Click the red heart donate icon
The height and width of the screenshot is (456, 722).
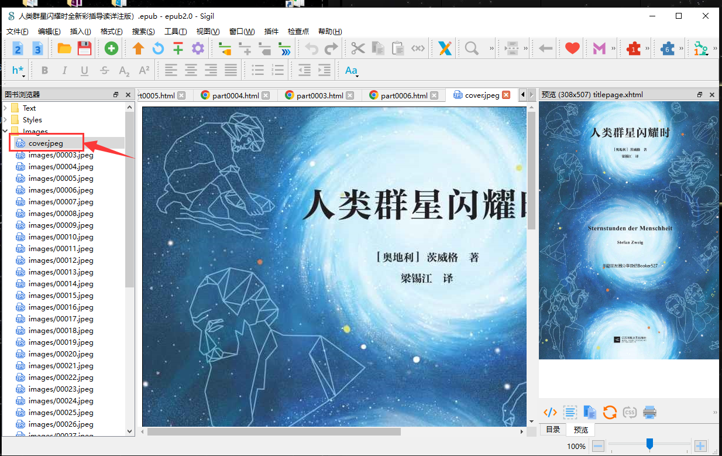click(x=572, y=49)
